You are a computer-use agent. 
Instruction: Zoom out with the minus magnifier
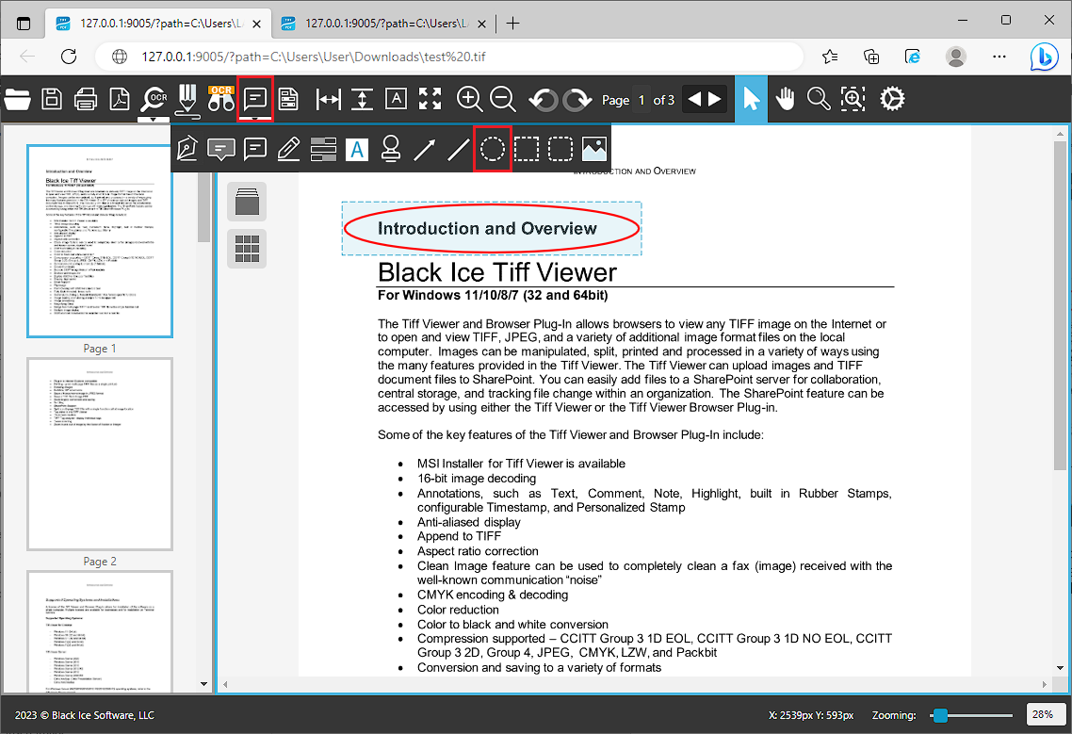pos(503,100)
